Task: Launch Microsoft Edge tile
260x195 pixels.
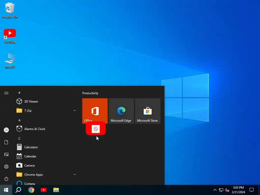Action: click(x=121, y=111)
